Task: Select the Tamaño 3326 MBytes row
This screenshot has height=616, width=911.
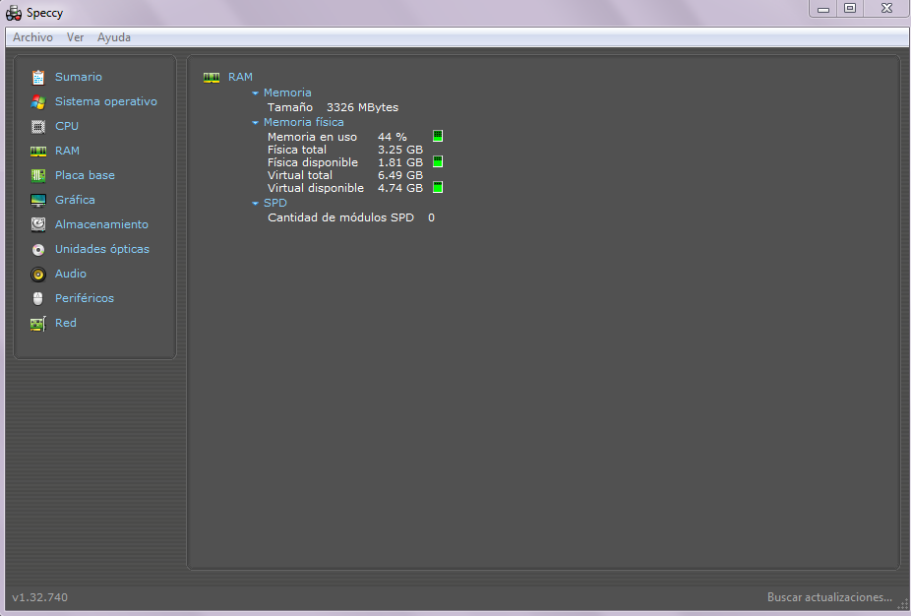Action: click(x=333, y=107)
